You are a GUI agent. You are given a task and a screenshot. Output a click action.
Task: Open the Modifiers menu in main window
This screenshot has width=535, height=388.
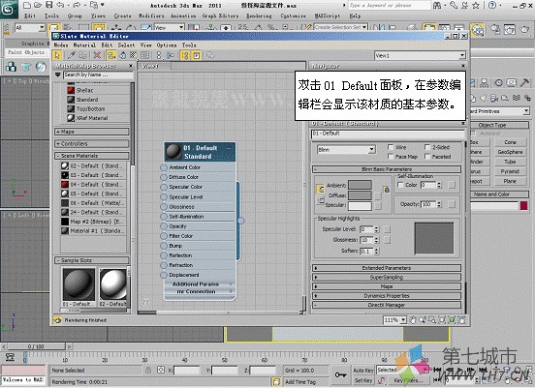(x=151, y=15)
